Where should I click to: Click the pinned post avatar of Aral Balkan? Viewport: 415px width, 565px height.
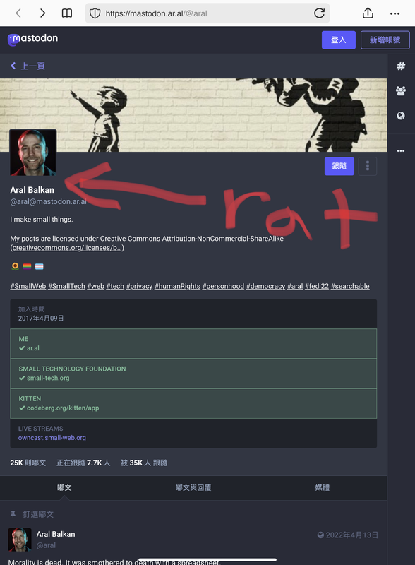tap(20, 540)
